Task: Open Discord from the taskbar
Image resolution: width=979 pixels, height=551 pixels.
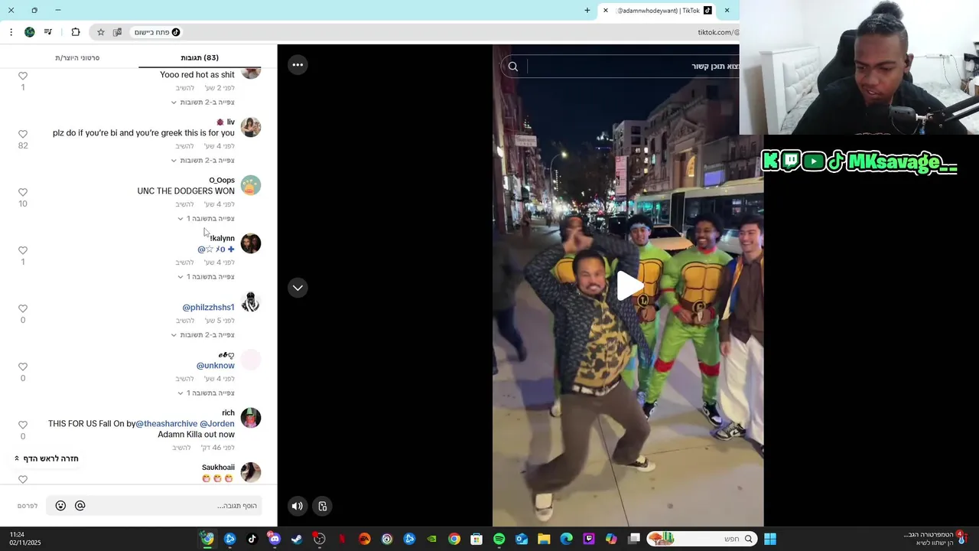Action: click(x=275, y=540)
